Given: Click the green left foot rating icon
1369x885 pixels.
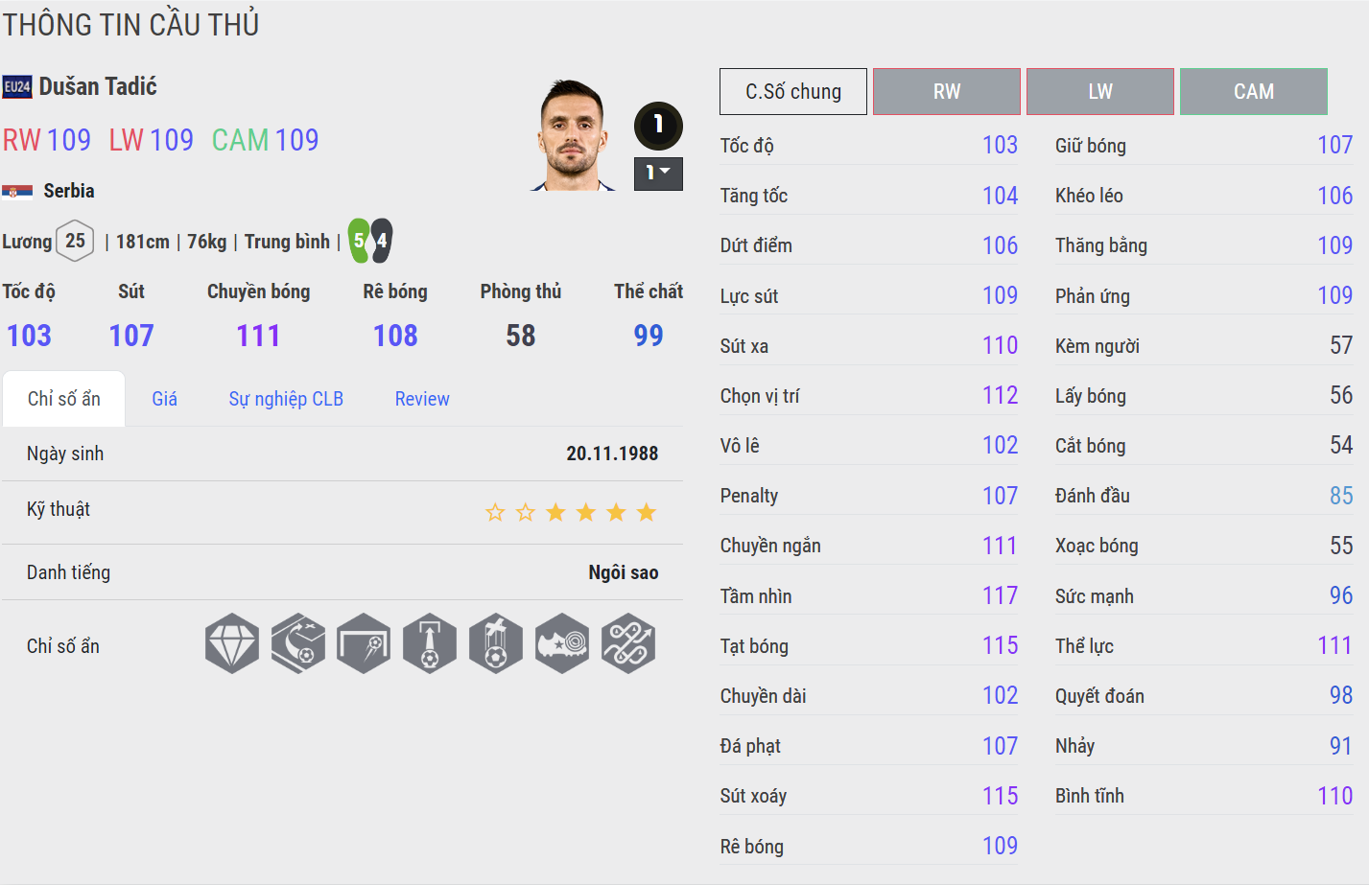Looking at the screenshot, I should (x=359, y=241).
